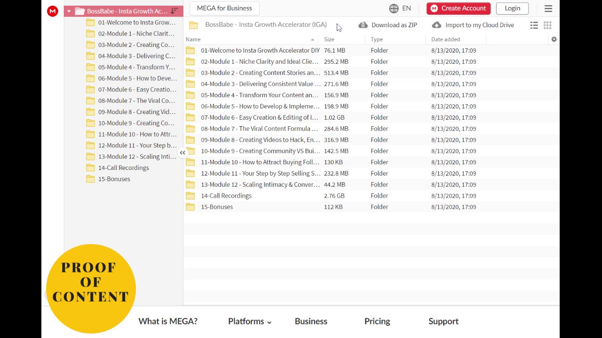
Task: Open the Business footer link
Action: [x=311, y=322]
